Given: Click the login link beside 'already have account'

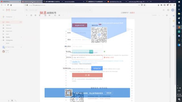Looking at the screenshot, I should point(132,12).
